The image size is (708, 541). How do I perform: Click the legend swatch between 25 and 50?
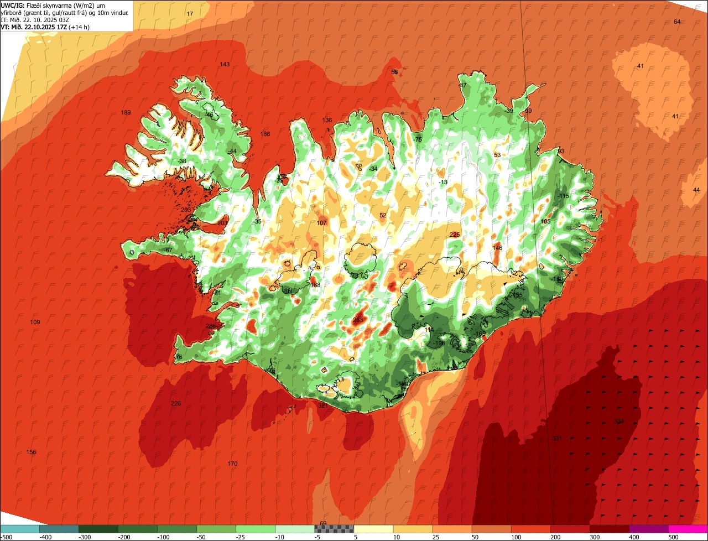(x=452, y=529)
